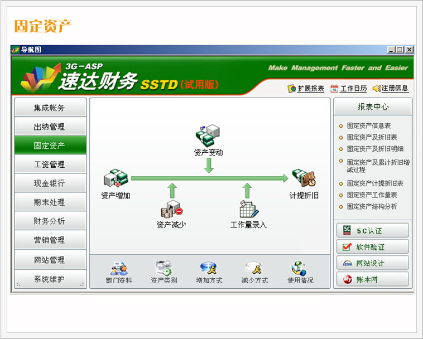Switch to the 财务分析 module
The image size is (423, 339).
click(x=50, y=221)
